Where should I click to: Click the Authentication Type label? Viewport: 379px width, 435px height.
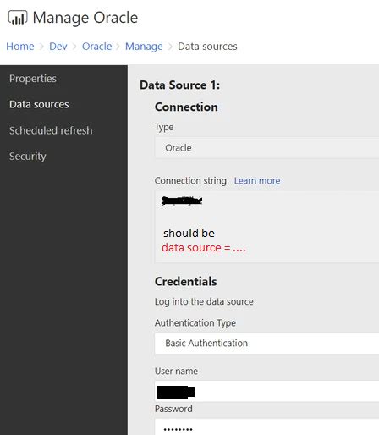tap(195, 322)
